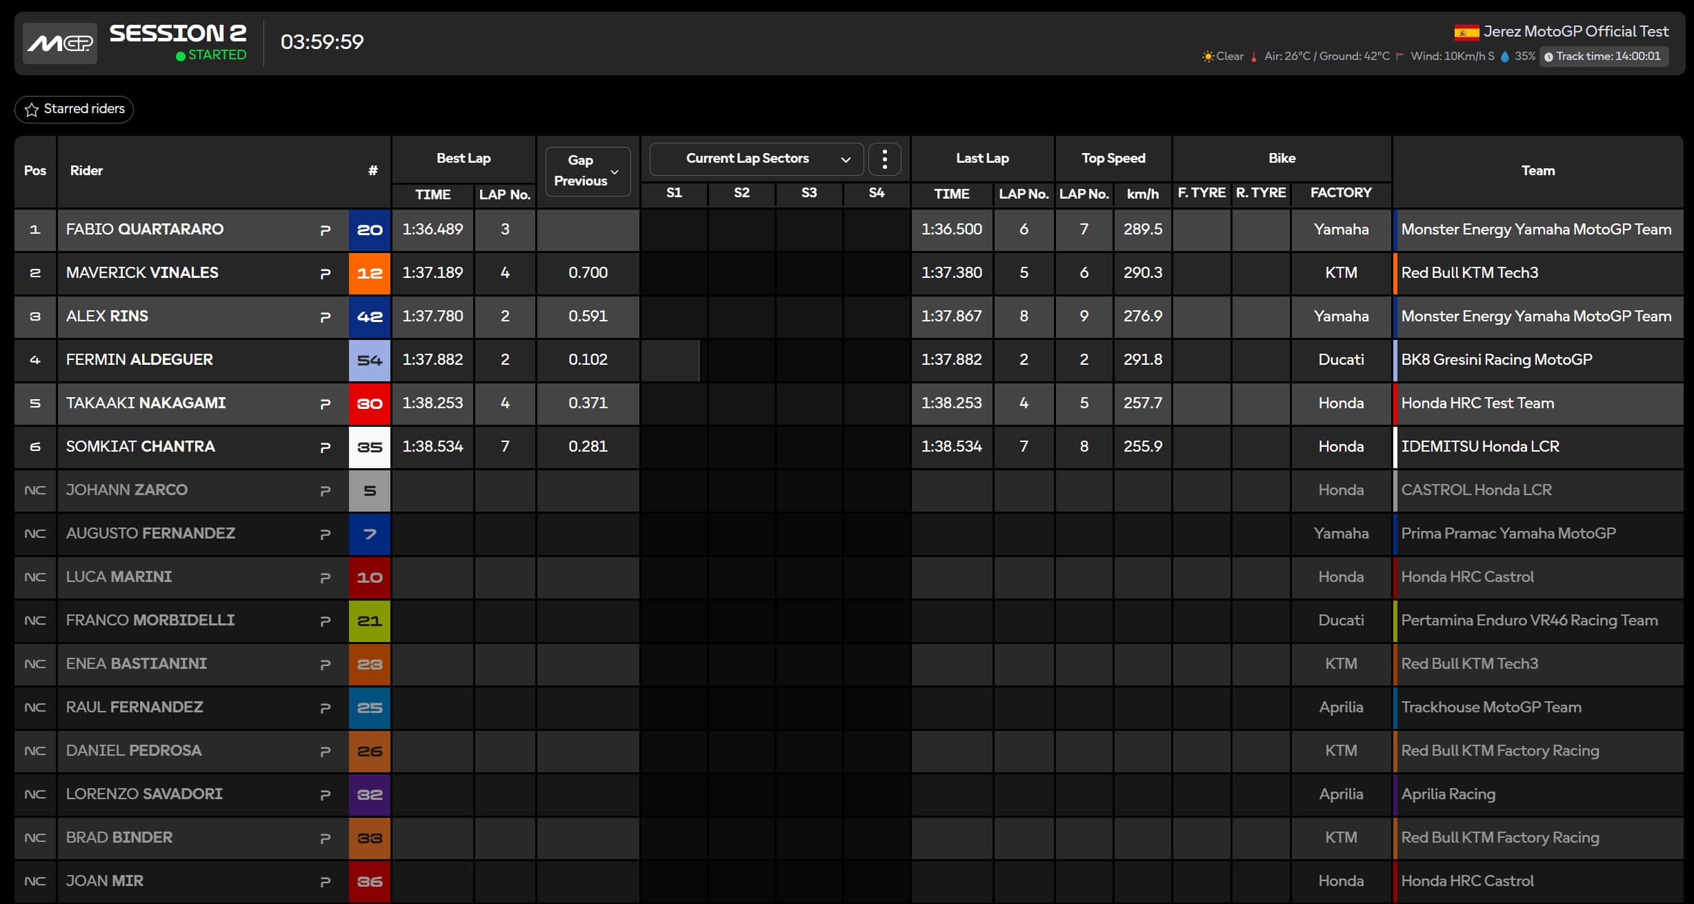This screenshot has width=1694, height=904.
Task: Click Augusto Fernandez's pit P icon
Action: [x=326, y=534]
